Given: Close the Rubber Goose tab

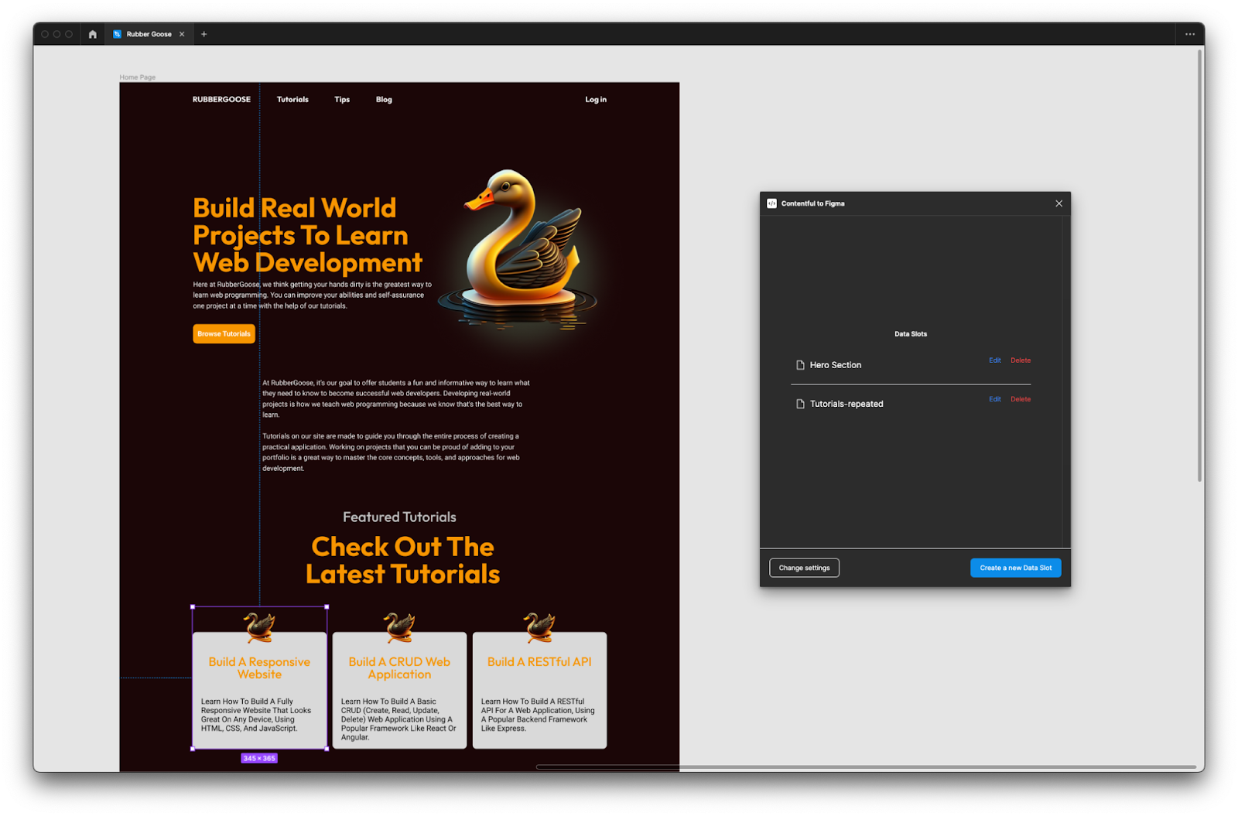Looking at the screenshot, I should pyautogui.click(x=182, y=34).
